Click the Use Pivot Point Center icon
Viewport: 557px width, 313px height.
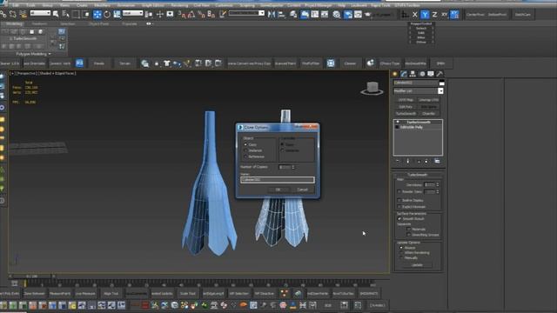click(x=149, y=14)
